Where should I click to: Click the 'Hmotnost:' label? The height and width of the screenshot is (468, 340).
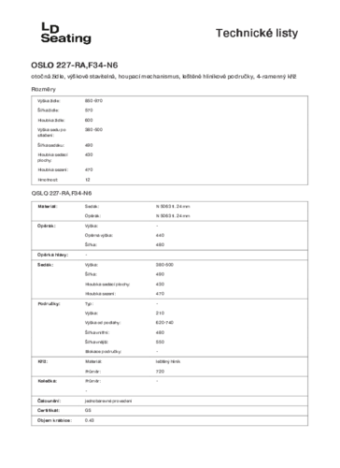tap(48, 180)
